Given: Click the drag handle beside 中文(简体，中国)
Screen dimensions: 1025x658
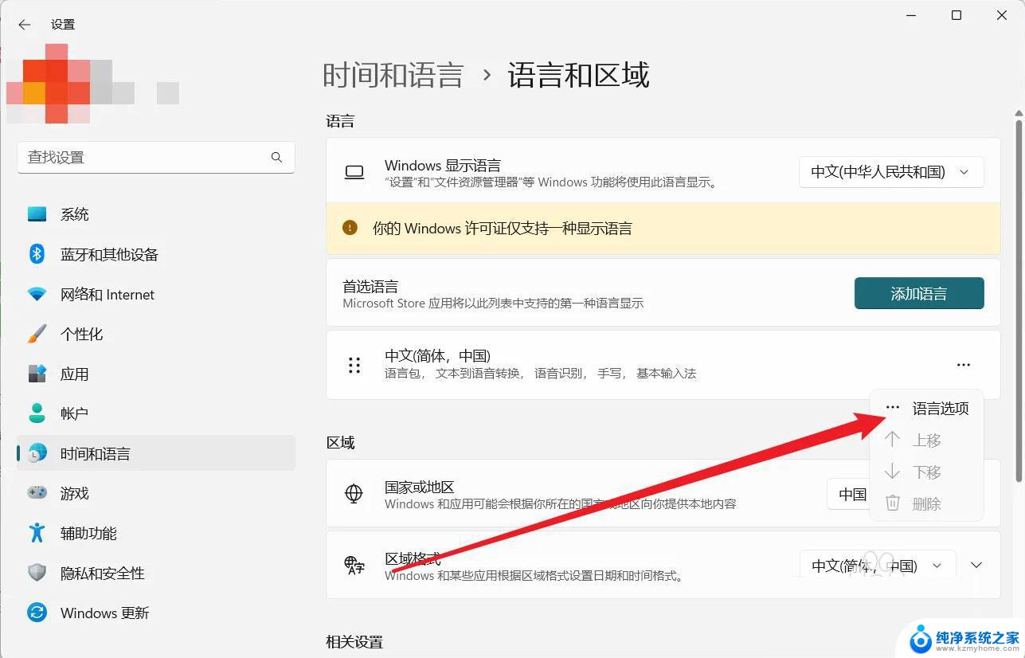Looking at the screenshot, I should [x=354, y=365].
